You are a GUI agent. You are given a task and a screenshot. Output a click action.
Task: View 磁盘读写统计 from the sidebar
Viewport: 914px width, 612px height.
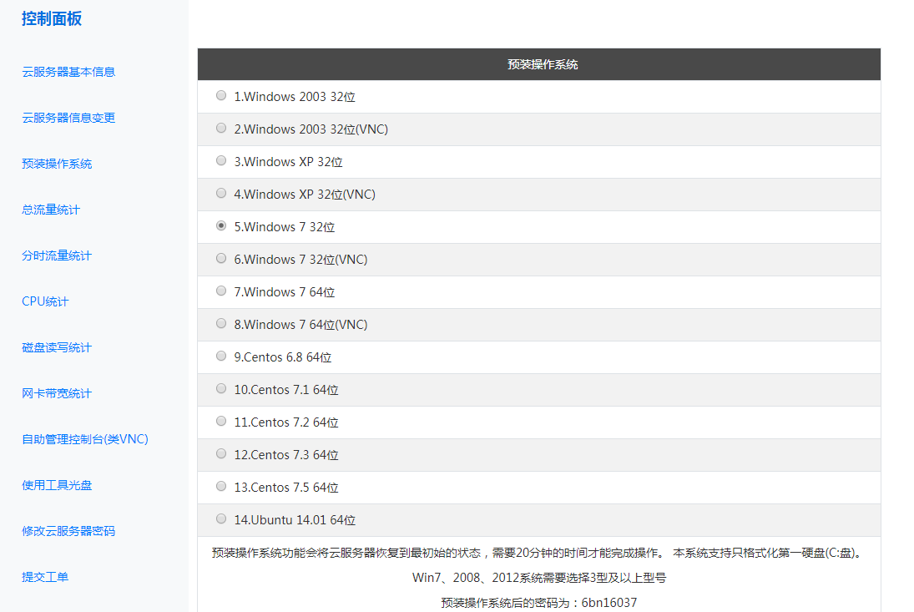(x=57, y=347)
